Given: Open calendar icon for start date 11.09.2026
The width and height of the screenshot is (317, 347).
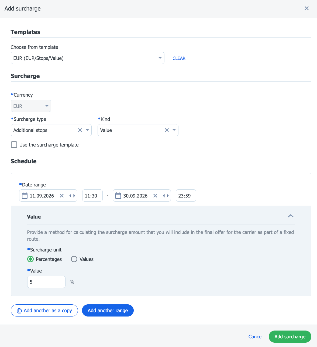Looking at the screenshot, I should [x=25, y=196].
